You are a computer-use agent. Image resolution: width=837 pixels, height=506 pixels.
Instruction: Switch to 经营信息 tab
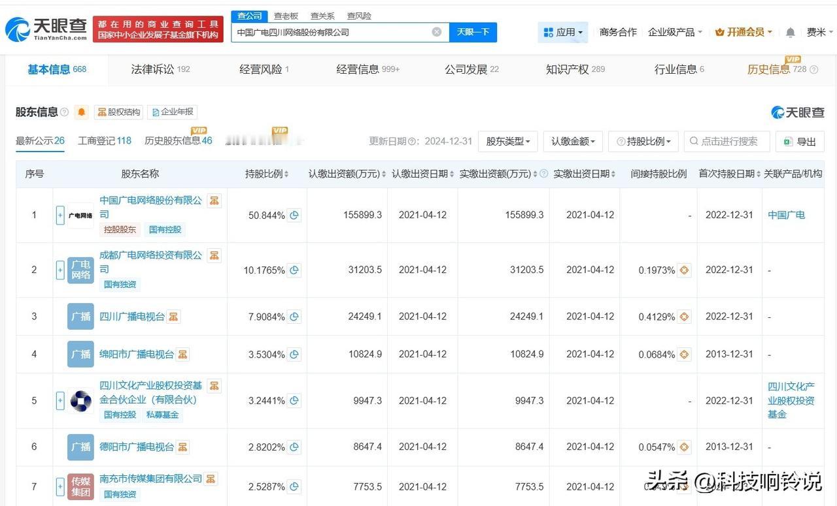pos(367,69)
